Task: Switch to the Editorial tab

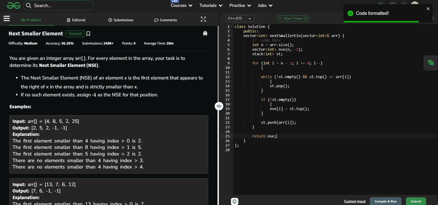Action: click(x=76, y=20)
